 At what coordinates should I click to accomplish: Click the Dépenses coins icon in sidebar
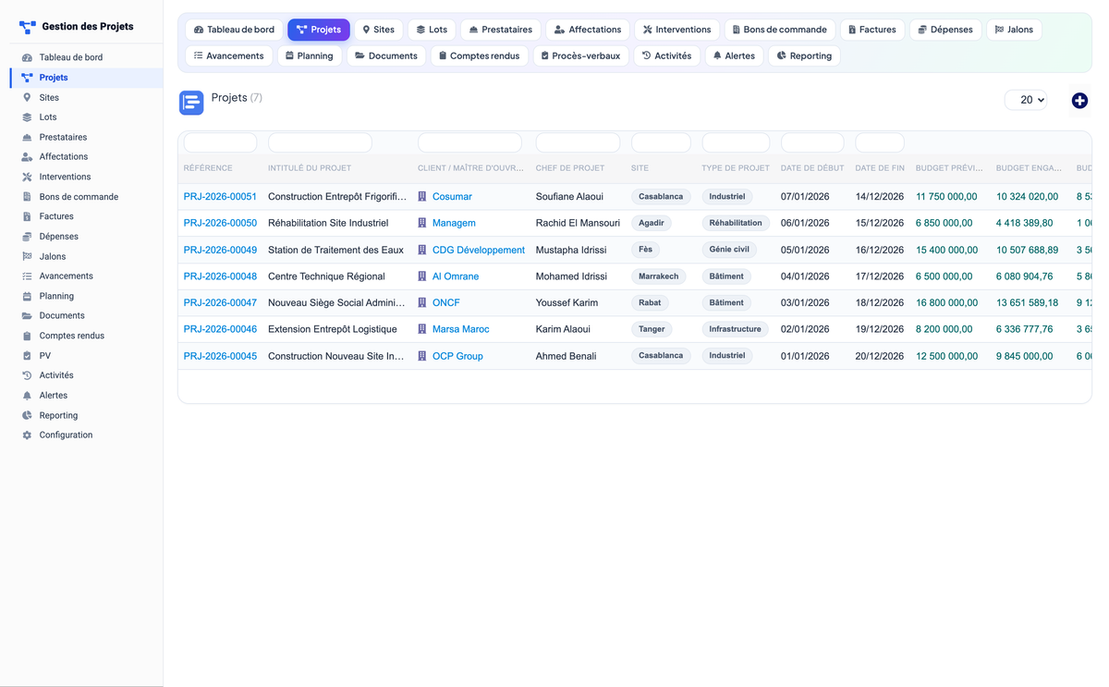point(27,237)
